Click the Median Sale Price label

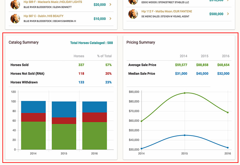[x=142, y=73]
